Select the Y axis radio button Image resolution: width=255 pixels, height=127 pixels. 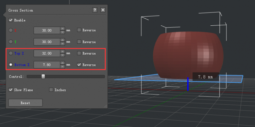[x=11, y=42]
